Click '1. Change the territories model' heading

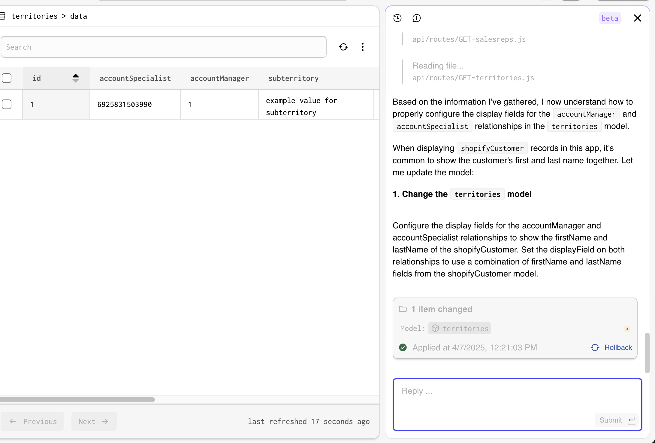tap(462, 194)
